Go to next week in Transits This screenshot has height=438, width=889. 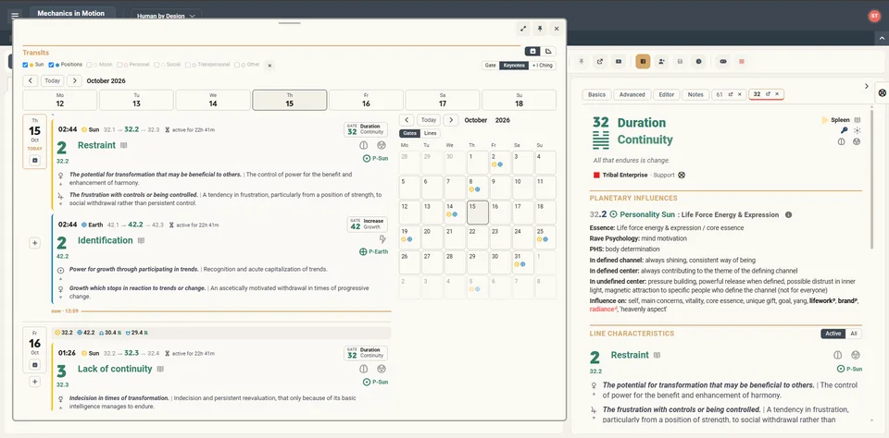point(74,81)
